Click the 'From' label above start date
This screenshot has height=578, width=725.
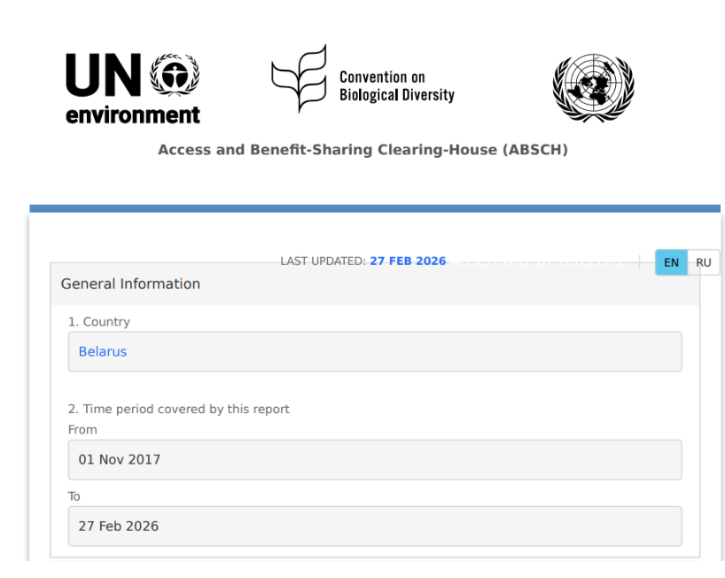[82, 430]
